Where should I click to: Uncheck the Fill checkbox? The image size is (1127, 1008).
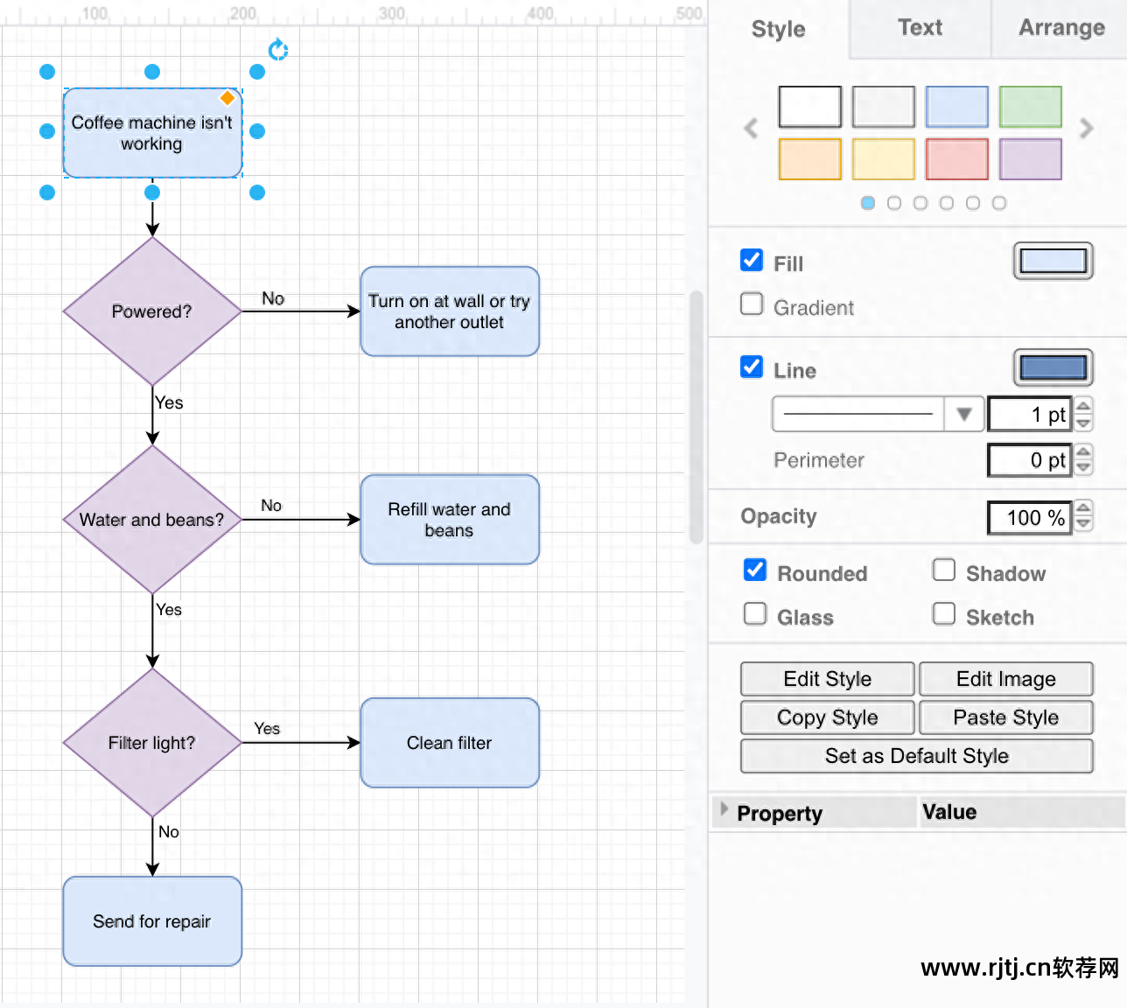(752, 261)
